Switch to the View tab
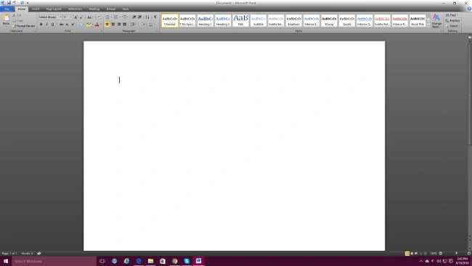The width and height of the screenshot is (472, 266). pos(126,9)
